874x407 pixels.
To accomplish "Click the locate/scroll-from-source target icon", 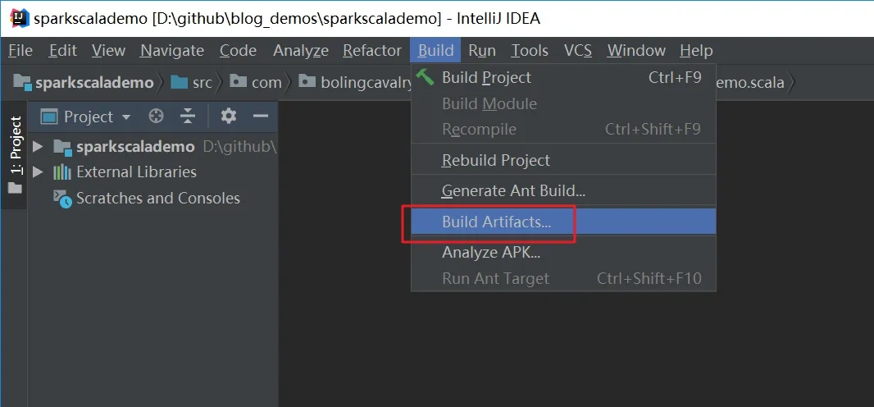I will pos(156,117).
